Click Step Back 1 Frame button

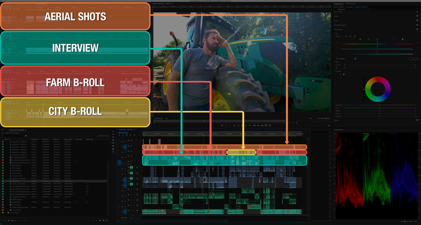(238, 125)
